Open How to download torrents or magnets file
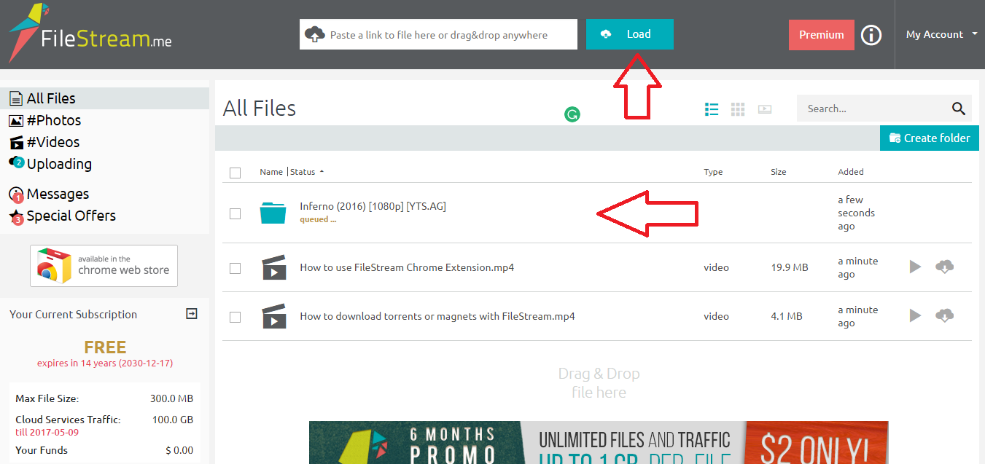This screenshot has width=985, height=464. tap(437, 316)
